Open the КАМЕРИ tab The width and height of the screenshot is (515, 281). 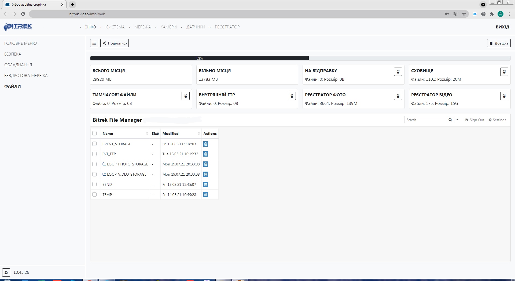pos(168,27)
